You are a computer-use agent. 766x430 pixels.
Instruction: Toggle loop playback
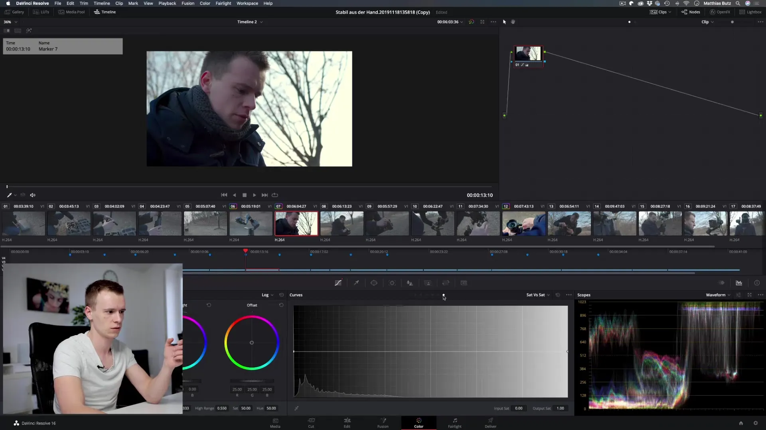pyautogui.click(x=275, y=195)
